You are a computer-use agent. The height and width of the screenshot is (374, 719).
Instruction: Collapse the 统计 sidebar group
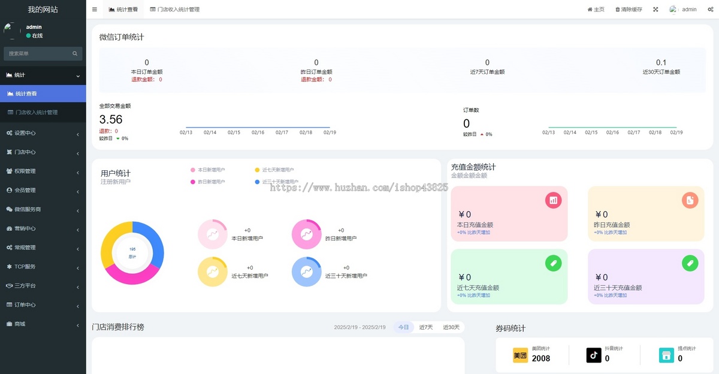click(x=43, y=76)
